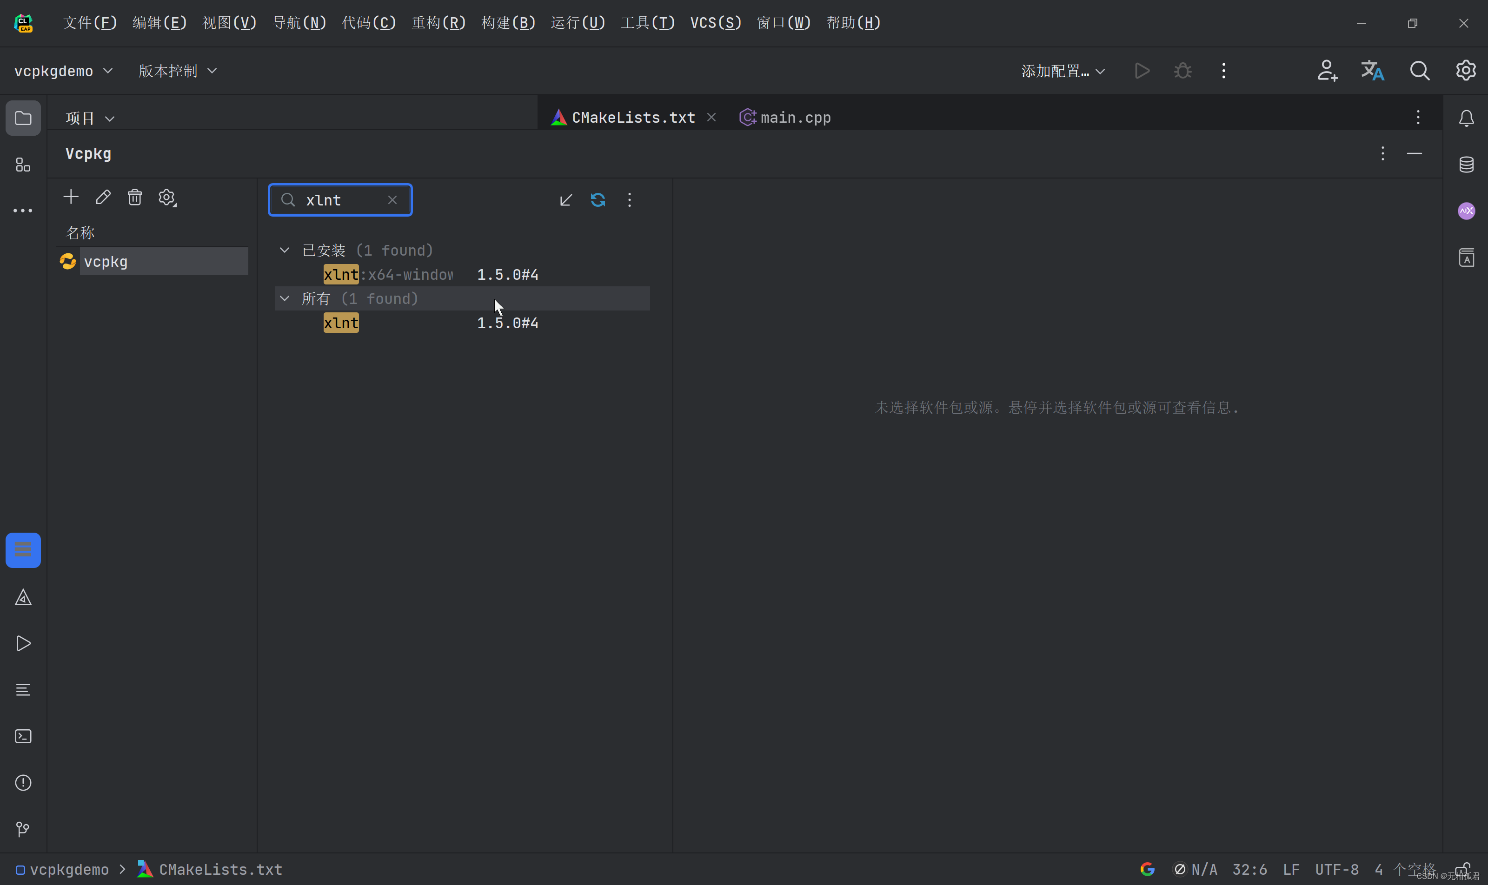Toggle read-only lock icon in the status bar
This screenshot has height=885, width=1488.
(x=1462, y=870)
